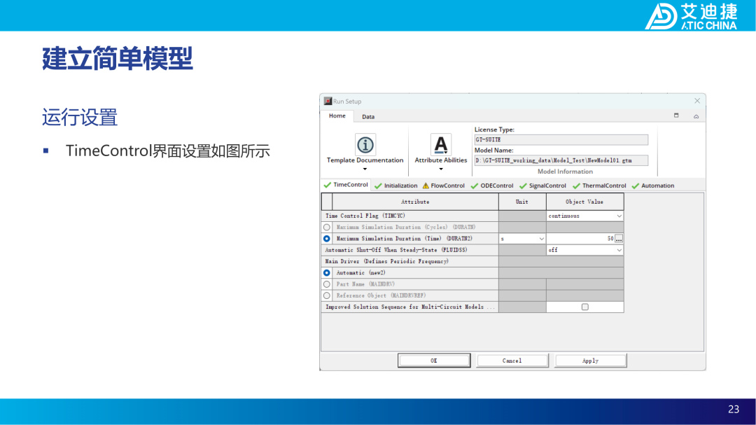The height and width of the screenshot is (425, 756).
Task: Open the FlowControl tab
Action: click(443, 186)
